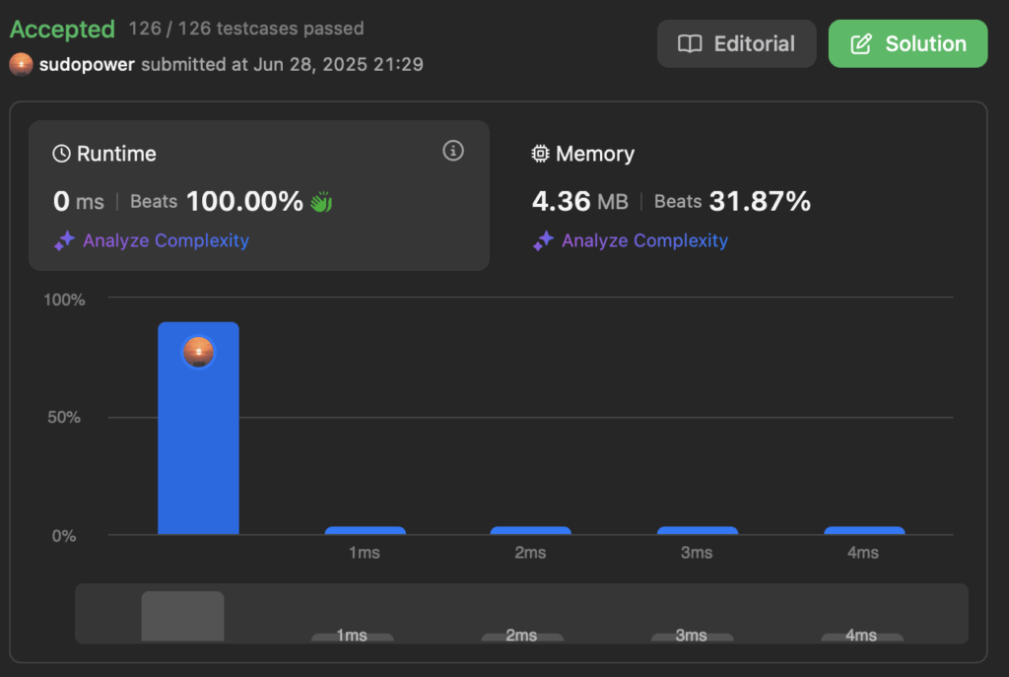Select the Memory section
Screen dimensions: 1009x677
pos(740,196)
